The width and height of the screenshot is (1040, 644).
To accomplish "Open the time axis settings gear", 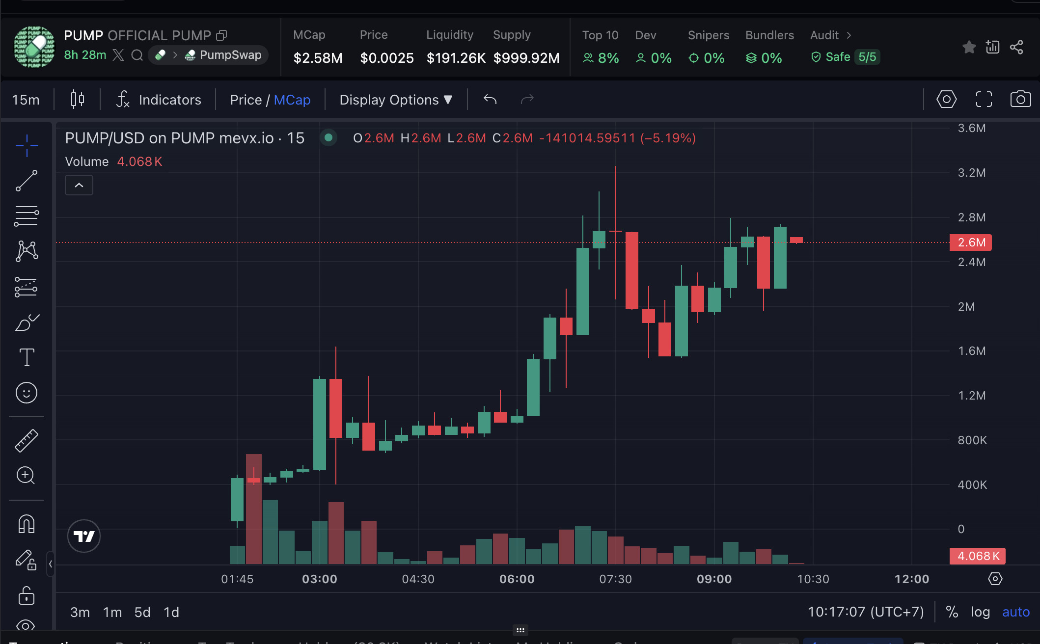I will [995, 579].
